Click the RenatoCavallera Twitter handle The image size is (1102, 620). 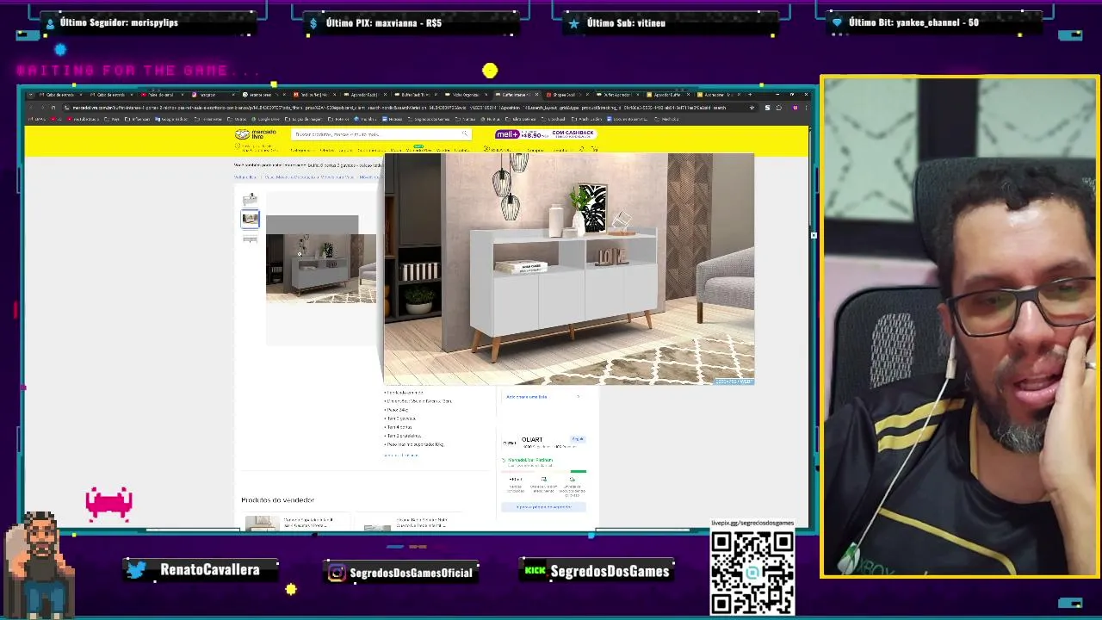209,570
